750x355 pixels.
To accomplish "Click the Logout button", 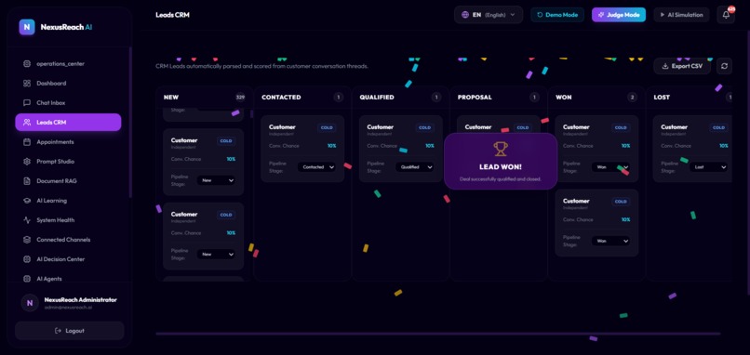I will point(70,331).
